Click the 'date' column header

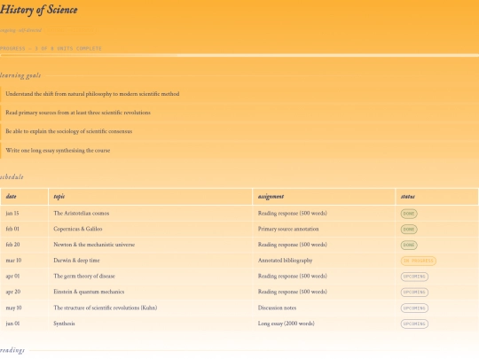pyautogui.click(x=25, y=196)
